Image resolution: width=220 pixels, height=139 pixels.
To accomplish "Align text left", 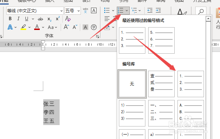I will pos(107,19).
